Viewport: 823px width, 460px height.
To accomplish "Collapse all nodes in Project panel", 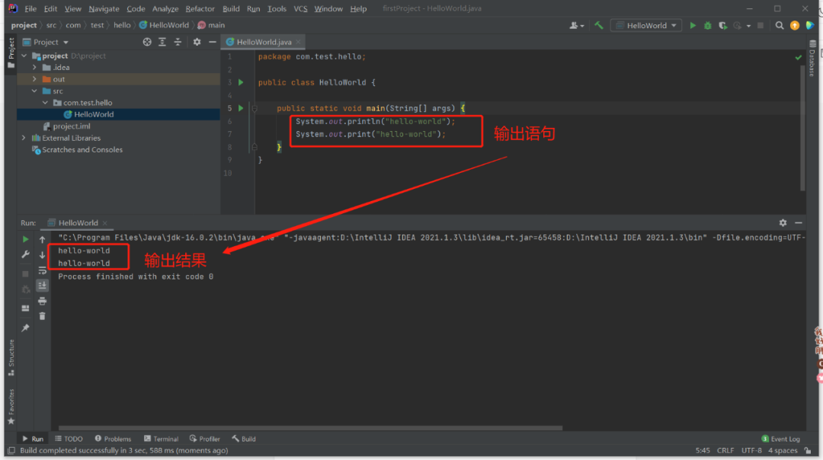I will 176,42.
